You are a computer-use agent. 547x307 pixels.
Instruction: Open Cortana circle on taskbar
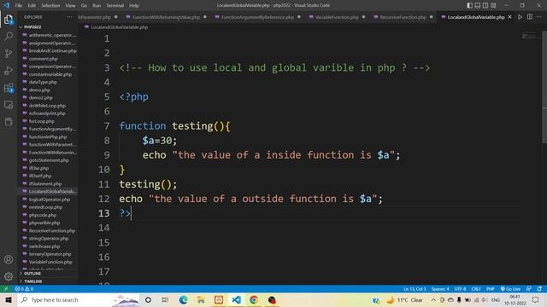[x=148, y=299]
